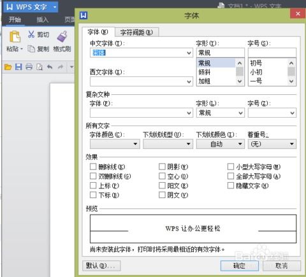This screenshot has width=306, height=277.
Task: Toggle the 下标(B) checkbox
Action: (x=93, y=195)
